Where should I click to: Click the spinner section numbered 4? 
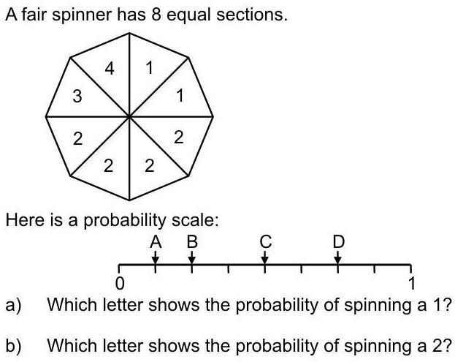110,69
